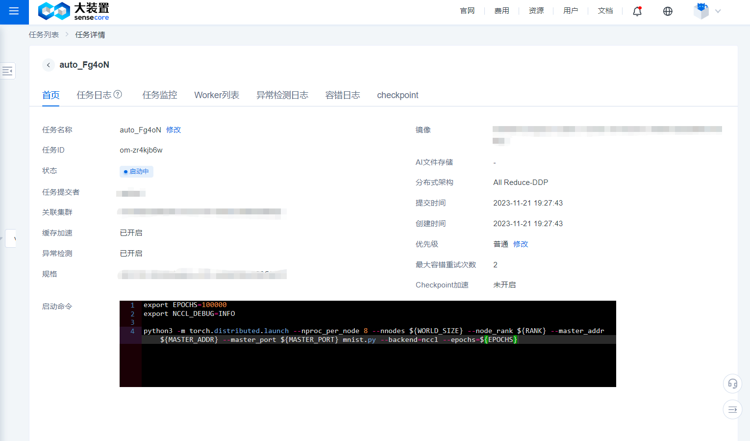Switch to the 任务监控 tab
Screen dimensions: 750x441
click(x=159, y=95)
